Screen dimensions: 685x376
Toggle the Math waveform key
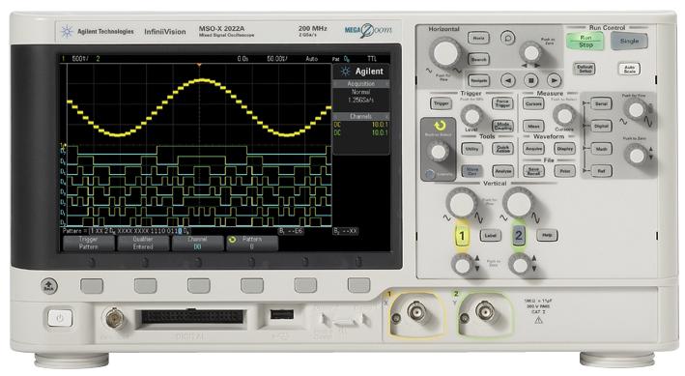(x=601, y=149)
